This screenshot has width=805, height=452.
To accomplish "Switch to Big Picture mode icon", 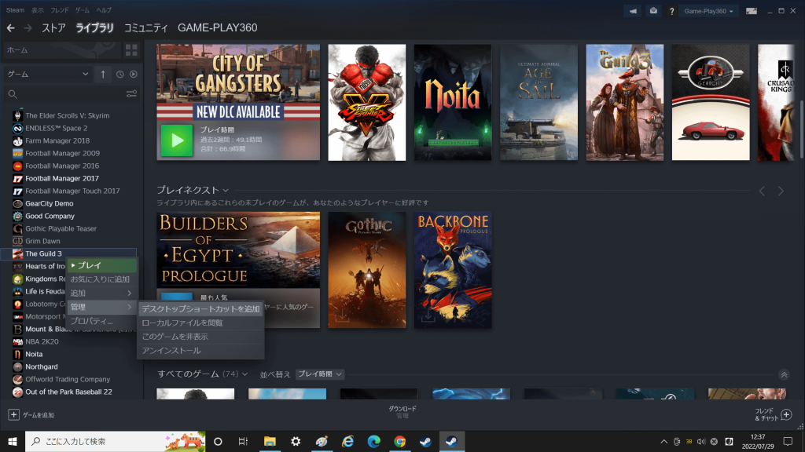I will coord(751,11).
